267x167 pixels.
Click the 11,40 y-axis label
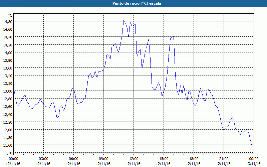pyautogui.click(x=7, y=153)
